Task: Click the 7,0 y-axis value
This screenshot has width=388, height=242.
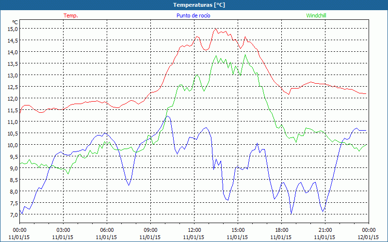Action: click(x=14, y=214)
